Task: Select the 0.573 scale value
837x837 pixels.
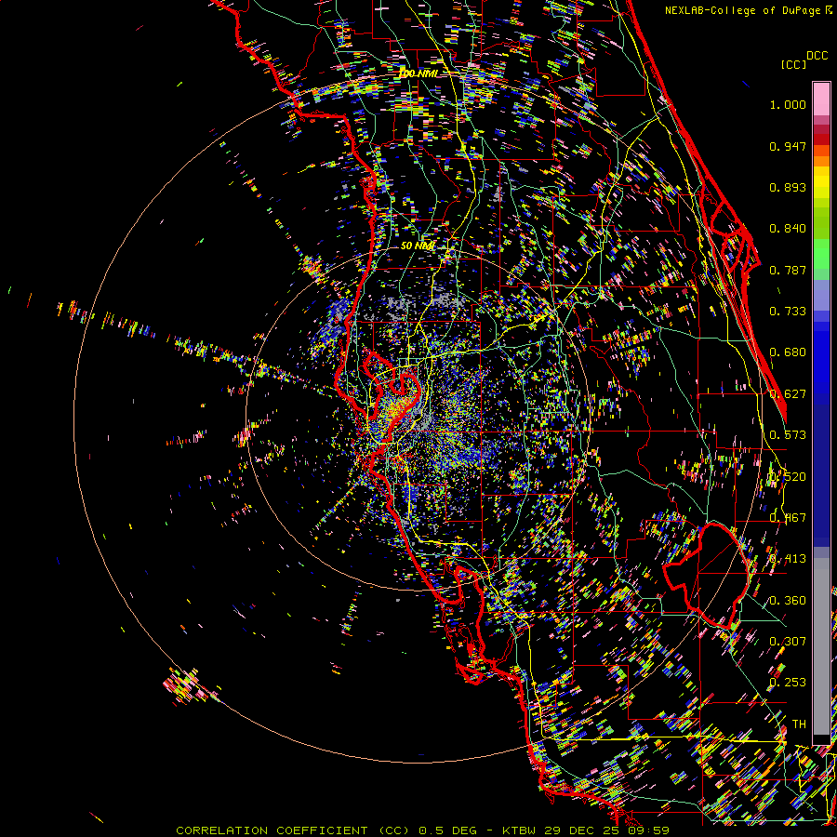Action: pyautogui.click(x=788, y=435)
